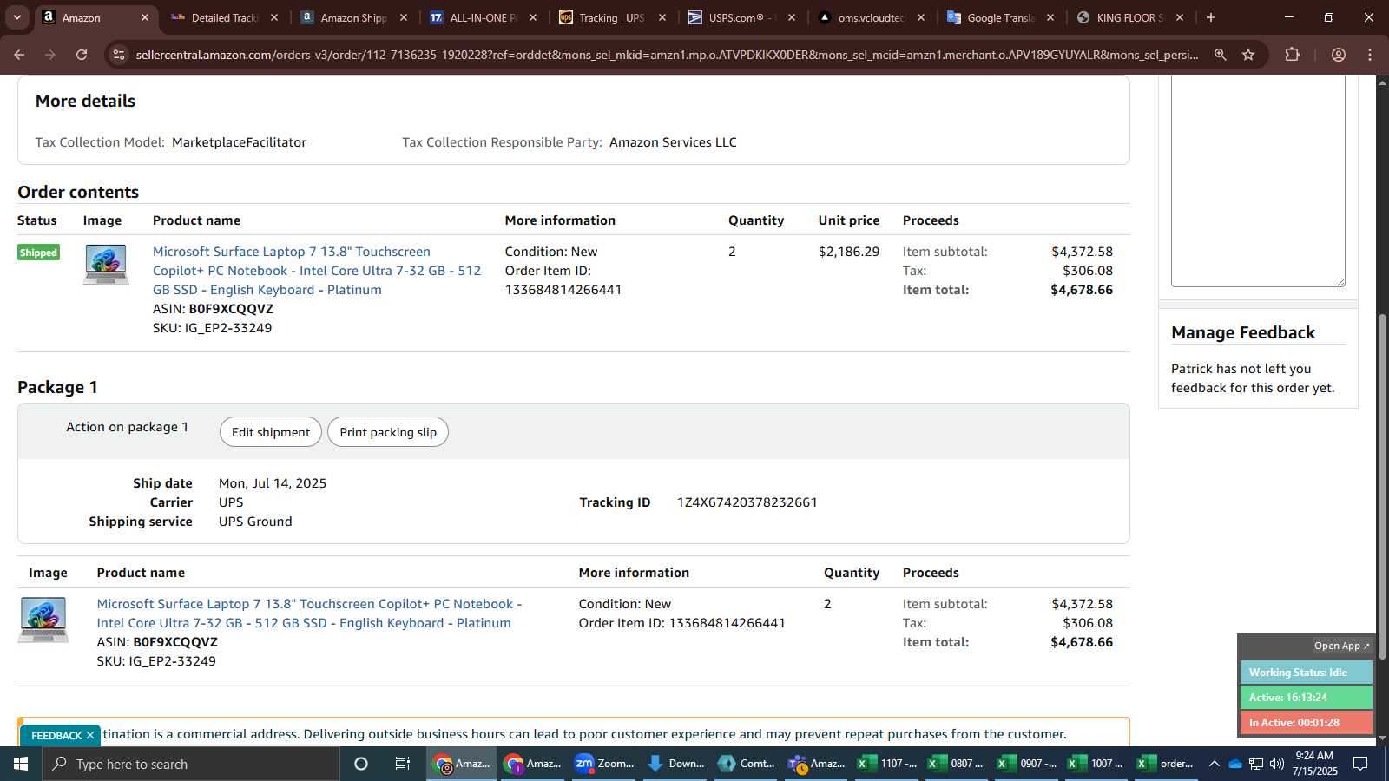The width and height of the screenshot is (1389, 781).
Task: Click the notes text area on the right
Action: (1258, 180)
